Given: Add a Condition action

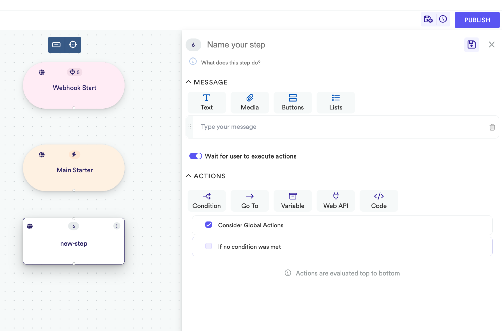Looking at the screenshot, I should click(206, 201).
